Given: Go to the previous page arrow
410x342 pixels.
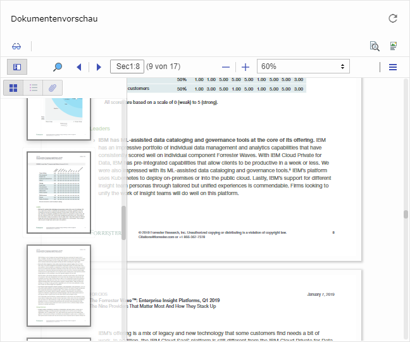Looking at the screenshot, I should point(79,66).
